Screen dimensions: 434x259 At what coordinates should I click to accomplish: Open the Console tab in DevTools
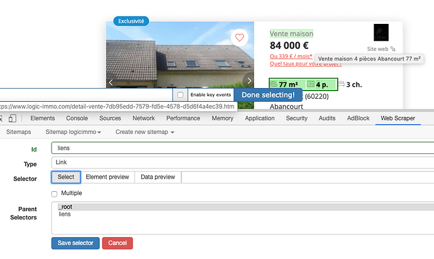[77, 118]
